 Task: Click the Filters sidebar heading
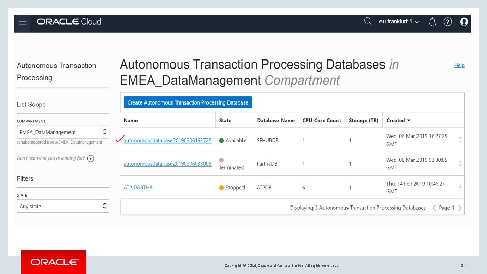pos(25,178)
